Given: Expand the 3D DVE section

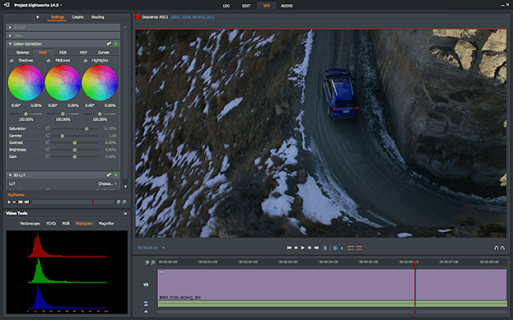Looking at the screenshot, I should pyautogui.click(x=10, y=27).
